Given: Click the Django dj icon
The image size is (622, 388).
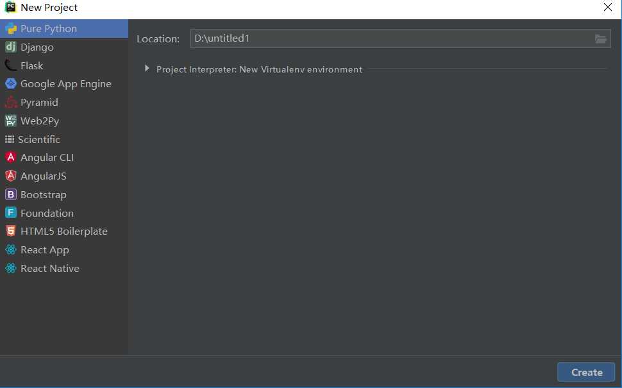Looking at the screenshot, I should (11, 47).
